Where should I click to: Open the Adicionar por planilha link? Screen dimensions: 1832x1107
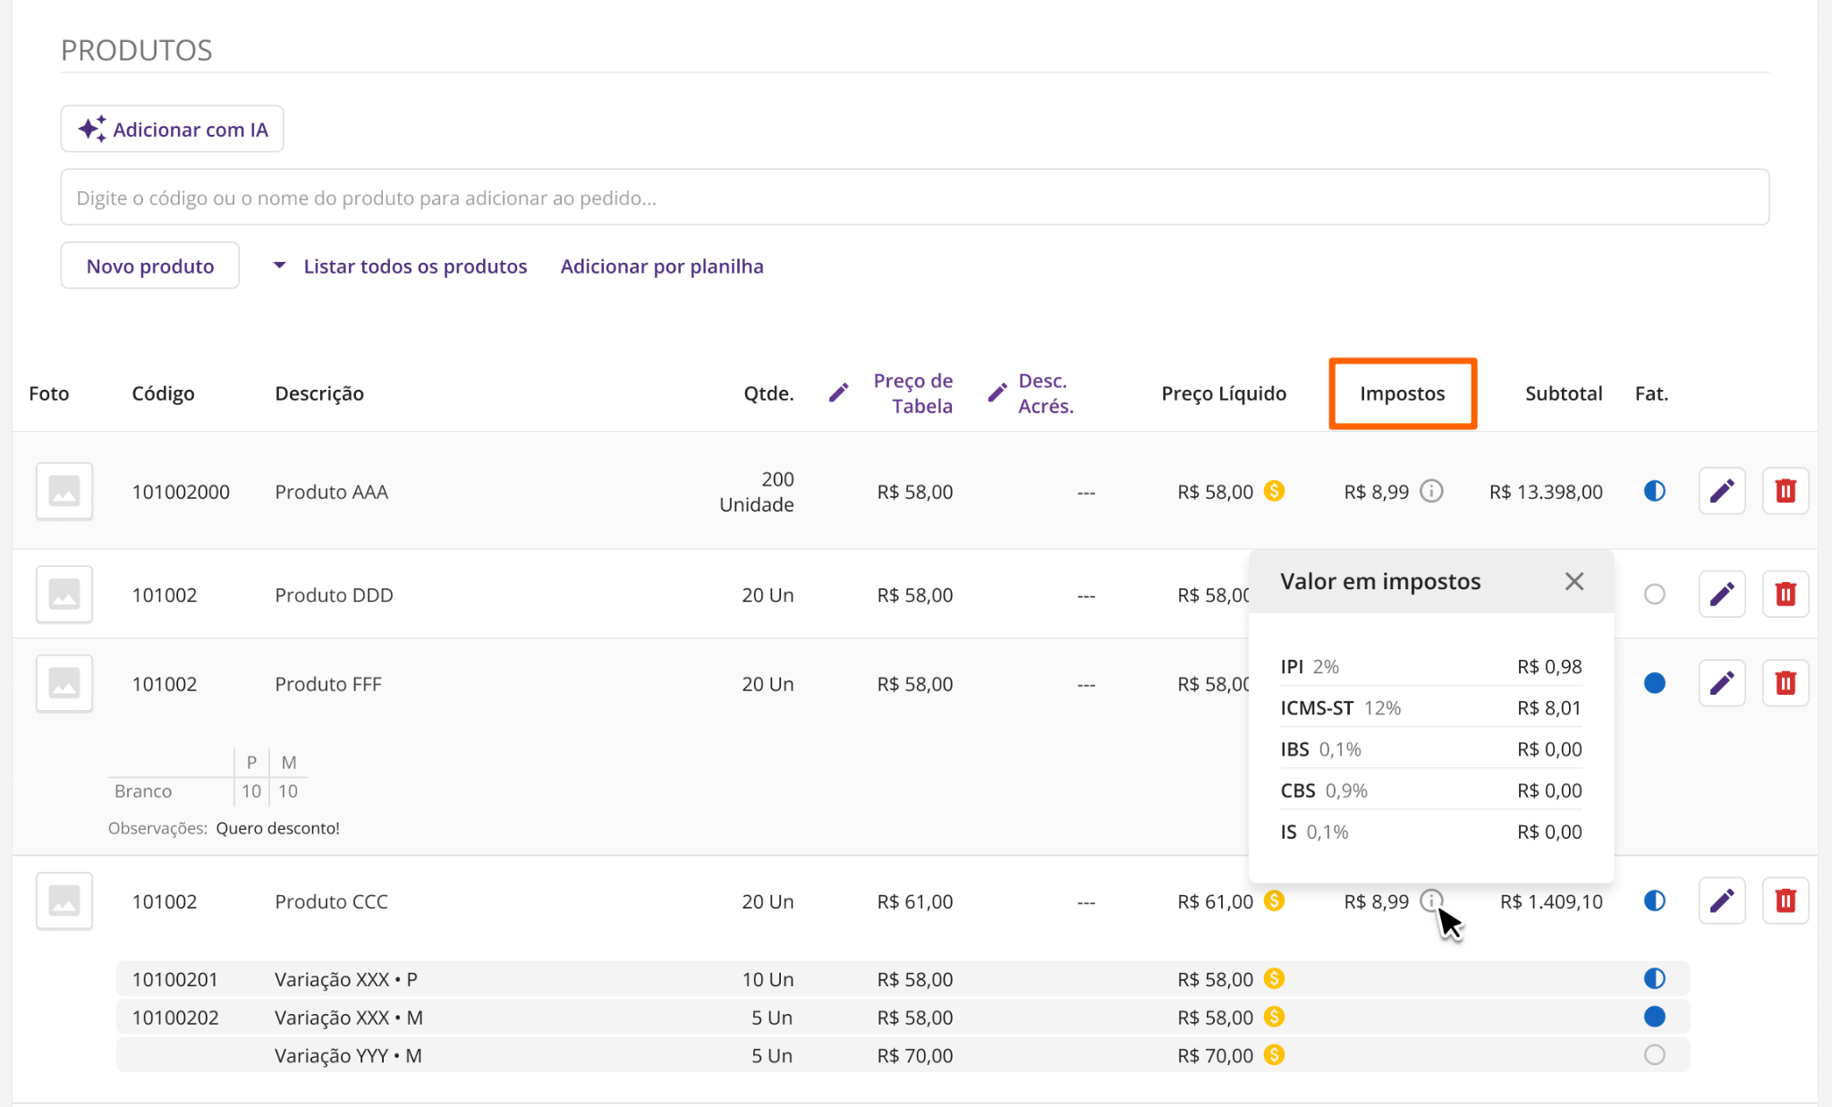point(662,266)
